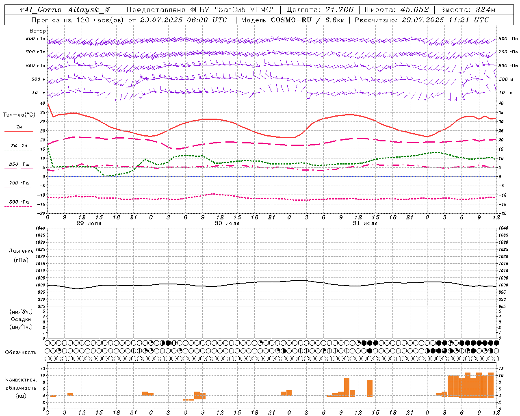Click the 2м temperature legend label
This screenshot has width=520, height=416.
pos(19,127)
